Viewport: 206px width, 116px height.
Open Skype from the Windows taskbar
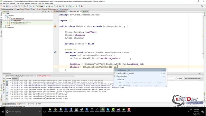point(108,110)
